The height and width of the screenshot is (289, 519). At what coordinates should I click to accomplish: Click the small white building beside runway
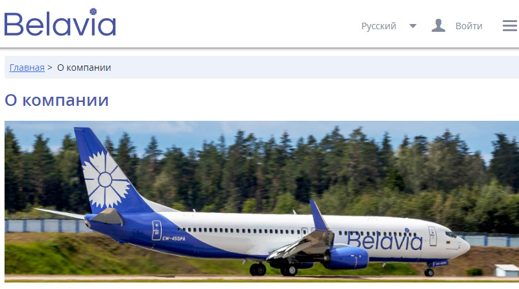[507, 270]
